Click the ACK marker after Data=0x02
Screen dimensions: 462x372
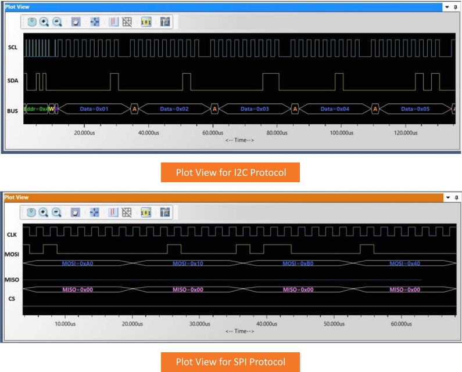coord(214,109)
